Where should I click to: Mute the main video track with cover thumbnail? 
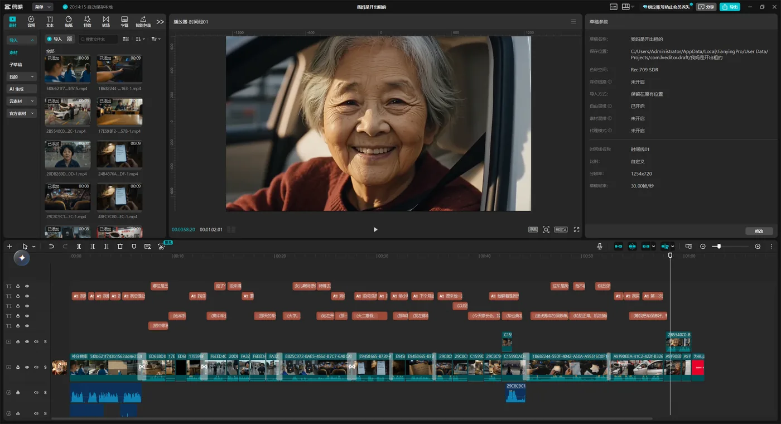36,367
